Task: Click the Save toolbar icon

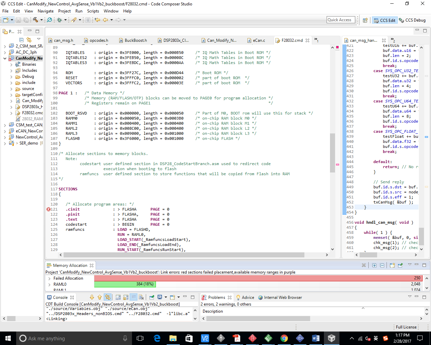Action: [x=19, y=20]
